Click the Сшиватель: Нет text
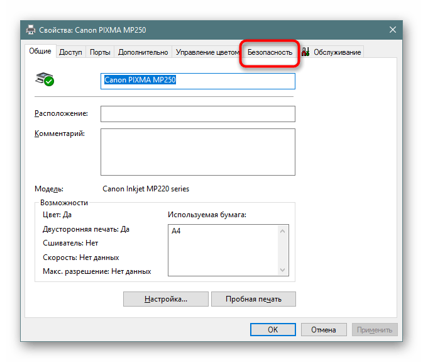Image resolution: width=423 pixels, height=362 pixels. pyautogui.click(x=70, y=243)
